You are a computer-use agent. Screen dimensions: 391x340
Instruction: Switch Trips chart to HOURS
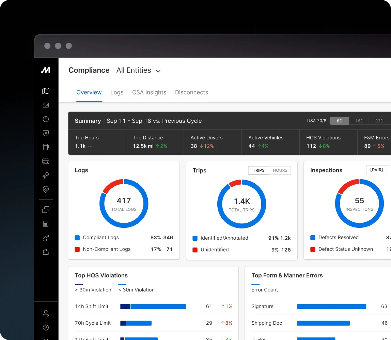coord(280,170)
